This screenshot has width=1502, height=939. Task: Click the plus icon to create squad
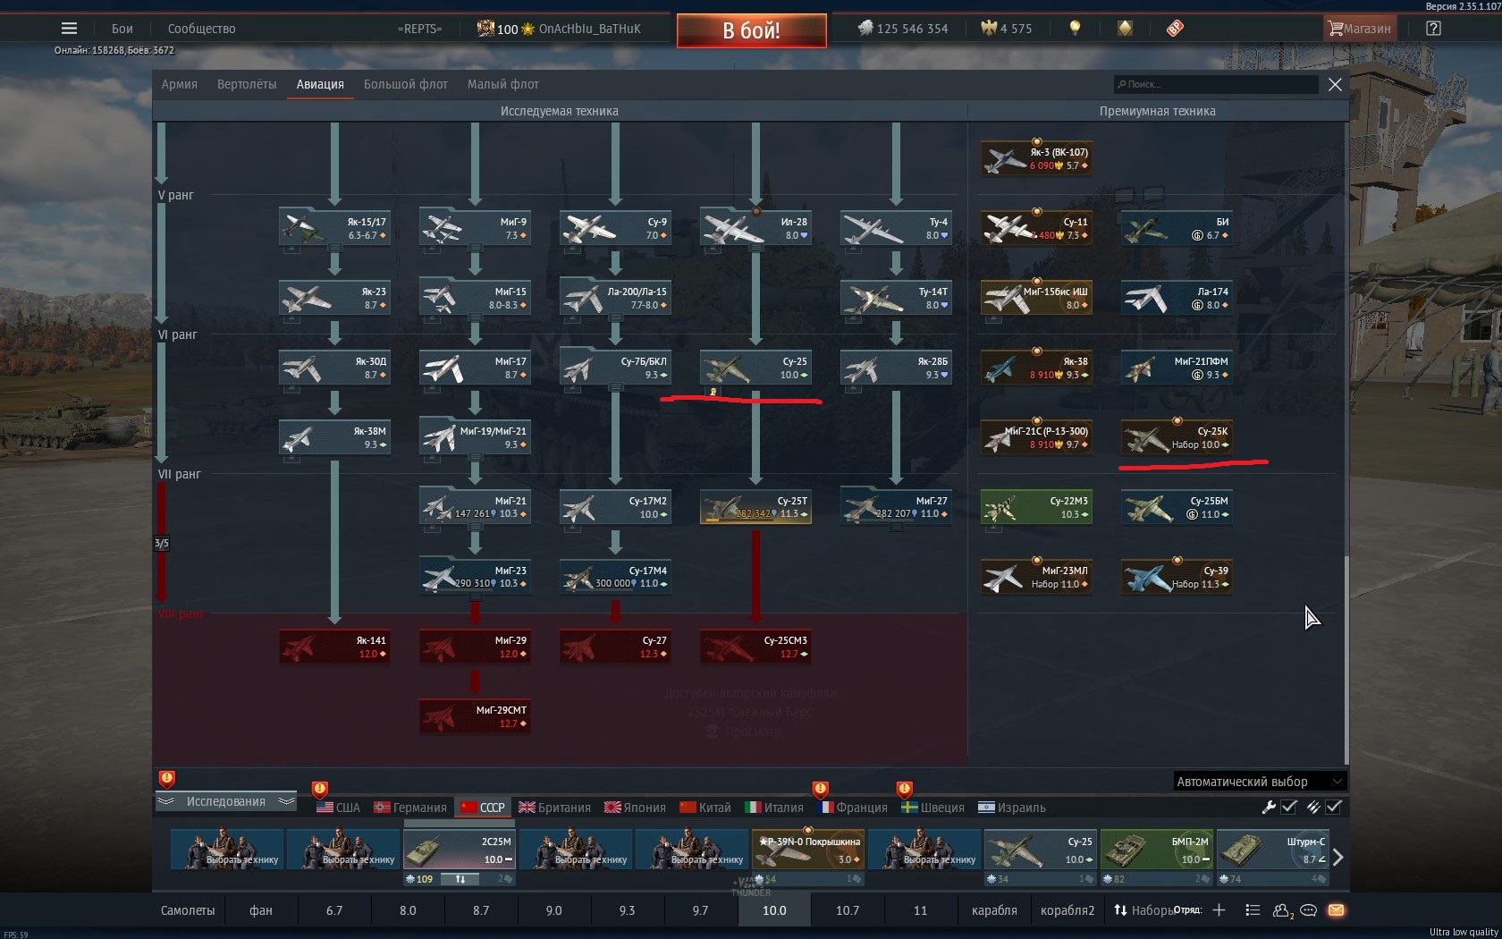[1219, 910]
